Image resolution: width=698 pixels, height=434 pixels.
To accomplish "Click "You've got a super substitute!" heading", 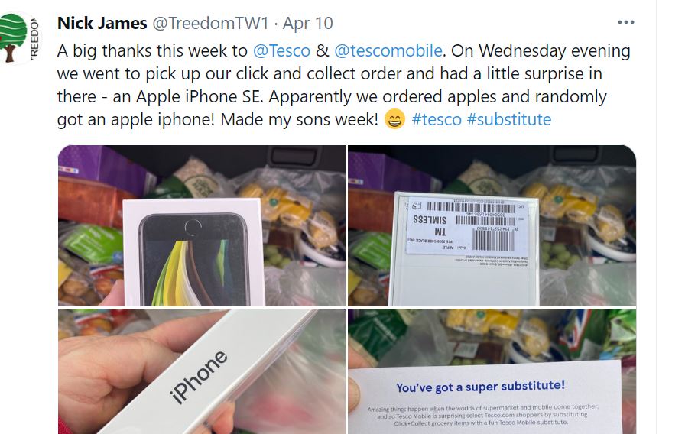I will pos(480,387).
